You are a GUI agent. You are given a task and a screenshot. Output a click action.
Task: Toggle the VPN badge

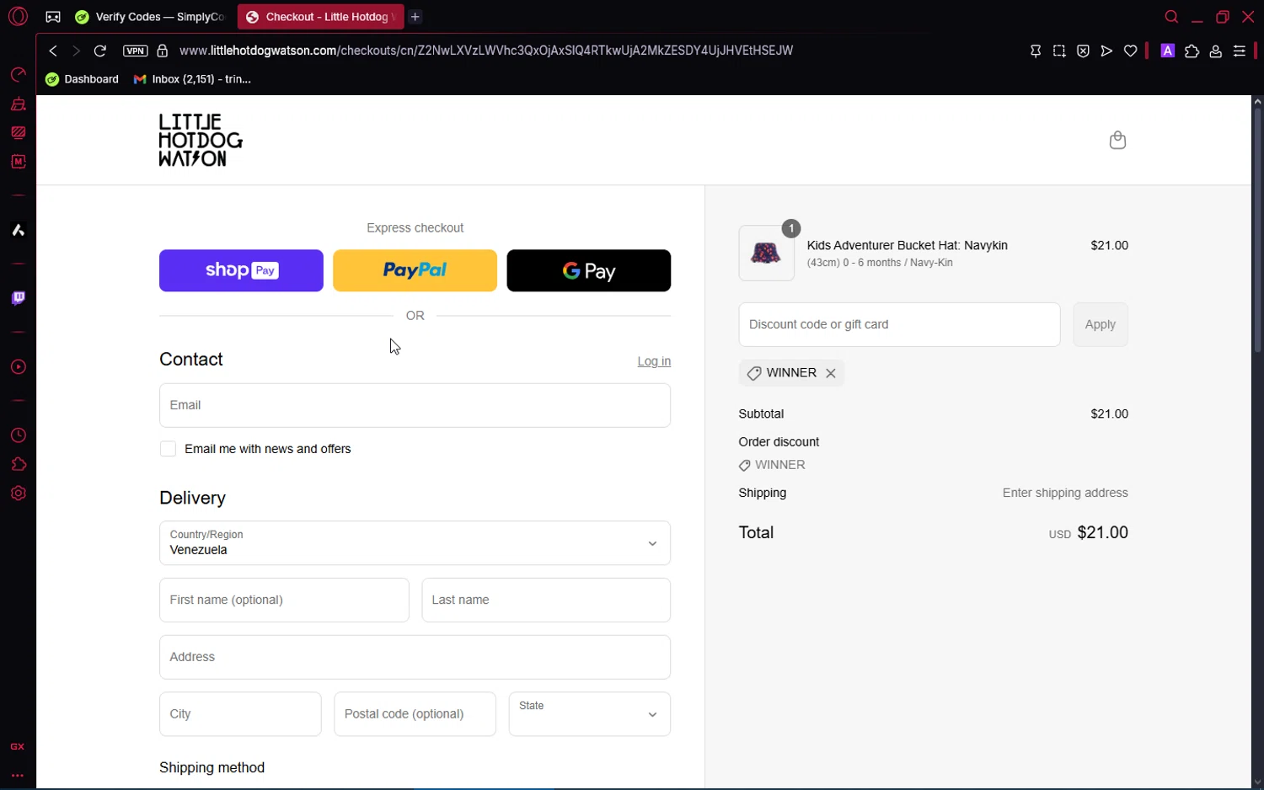(x=135, y=51)
